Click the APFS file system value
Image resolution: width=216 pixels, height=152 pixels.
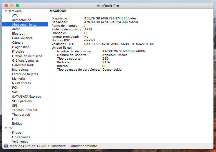[x=88, y=29]
